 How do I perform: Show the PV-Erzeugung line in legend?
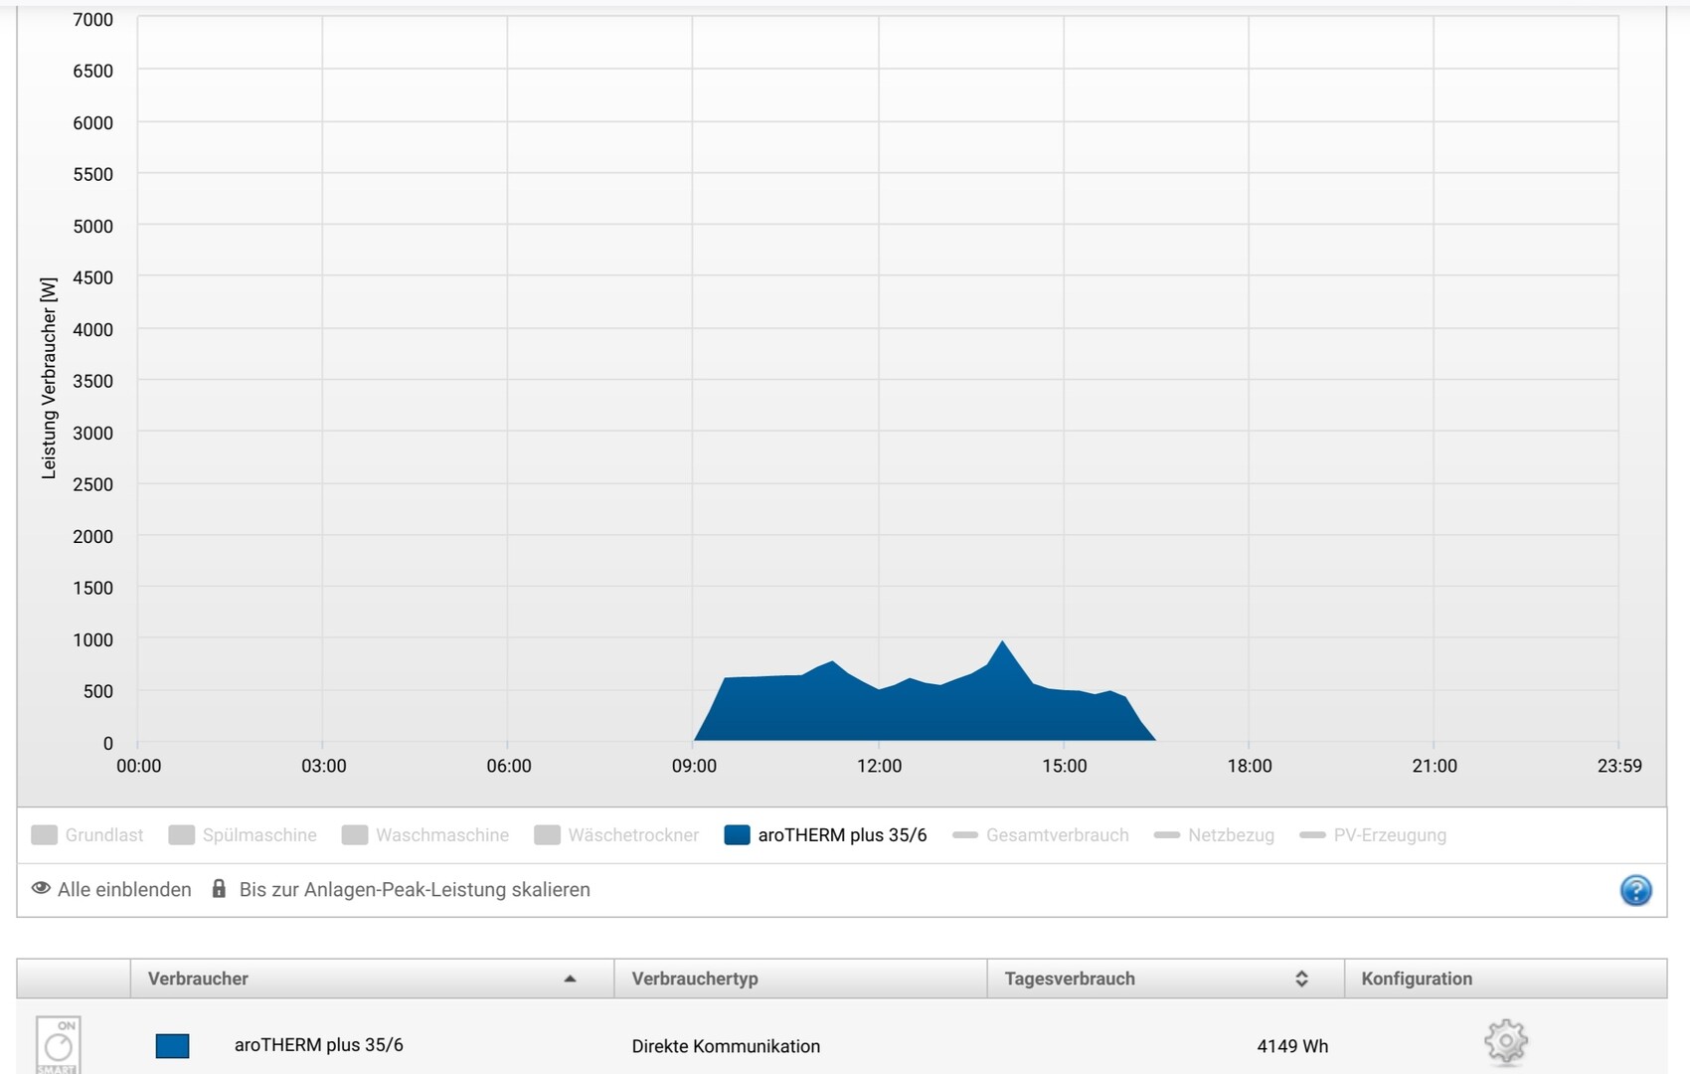tap(1373, 835)
